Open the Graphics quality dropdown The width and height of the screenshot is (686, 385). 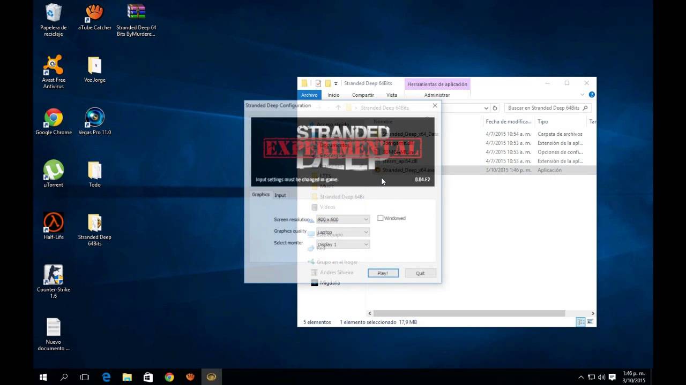point(343,232)
